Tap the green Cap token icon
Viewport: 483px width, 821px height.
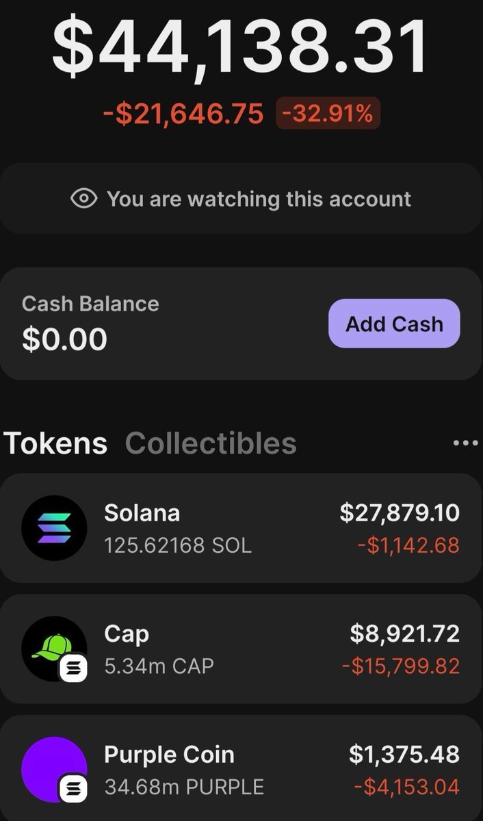pos(52,646)
